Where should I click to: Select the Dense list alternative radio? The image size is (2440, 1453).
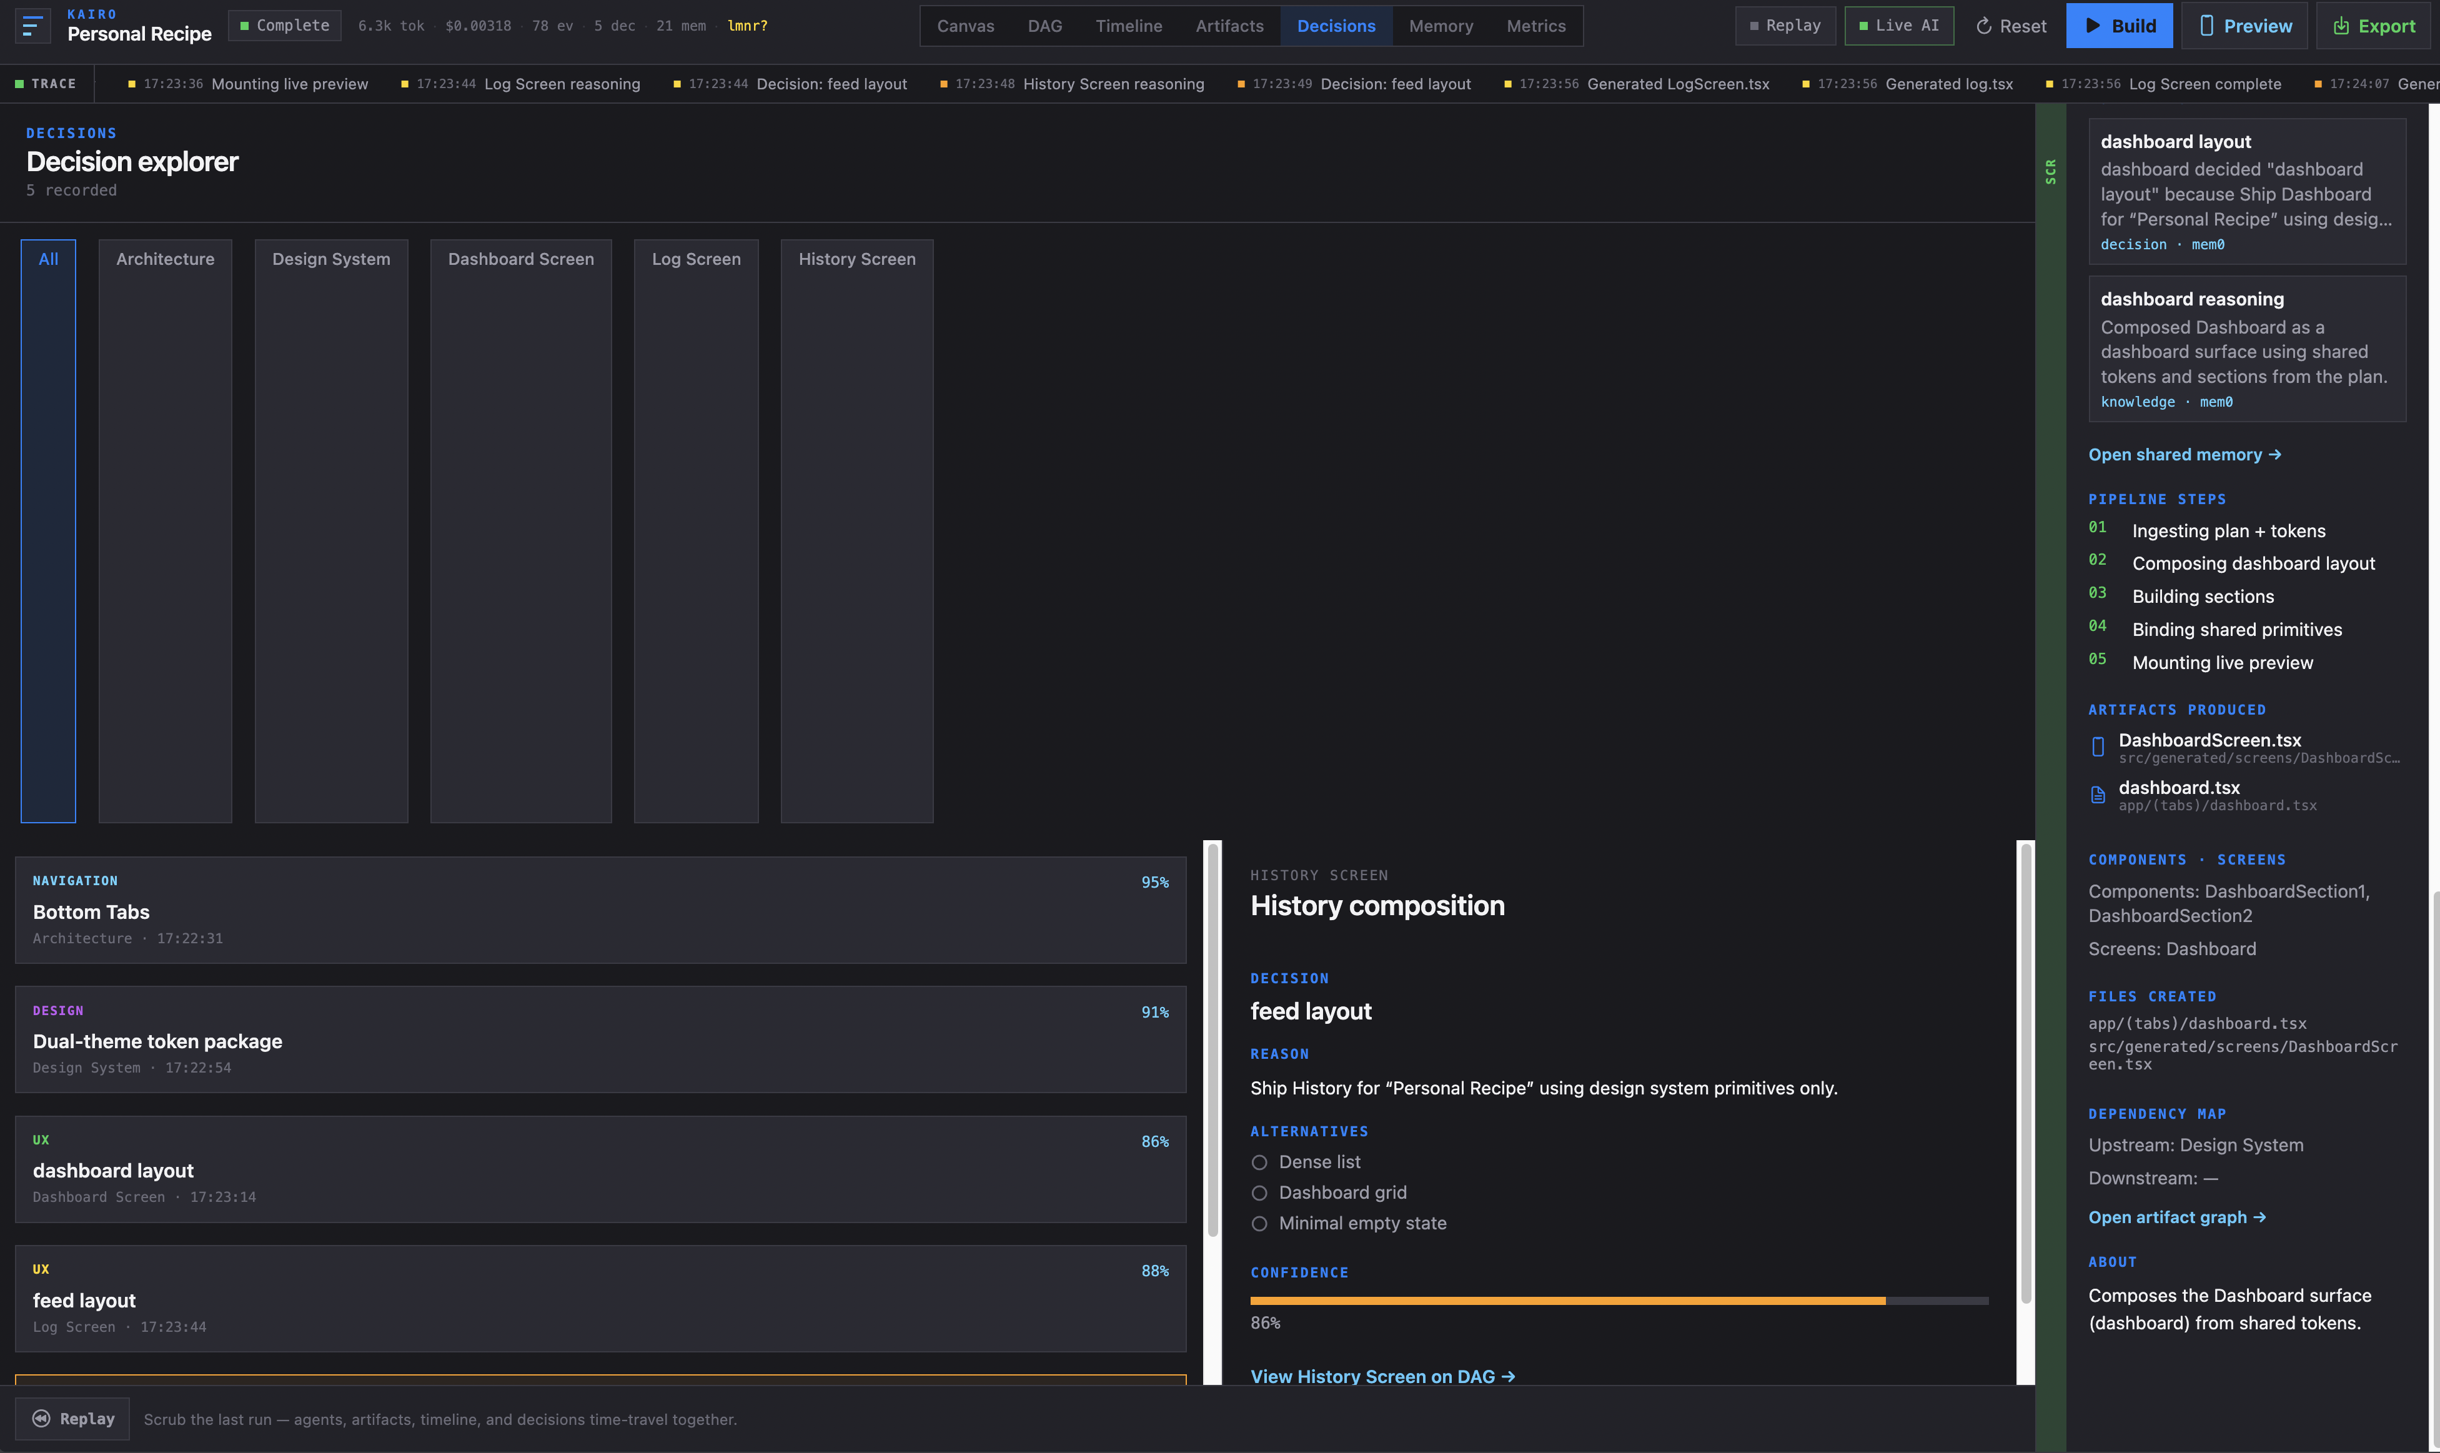[x=1259, y=1162]
